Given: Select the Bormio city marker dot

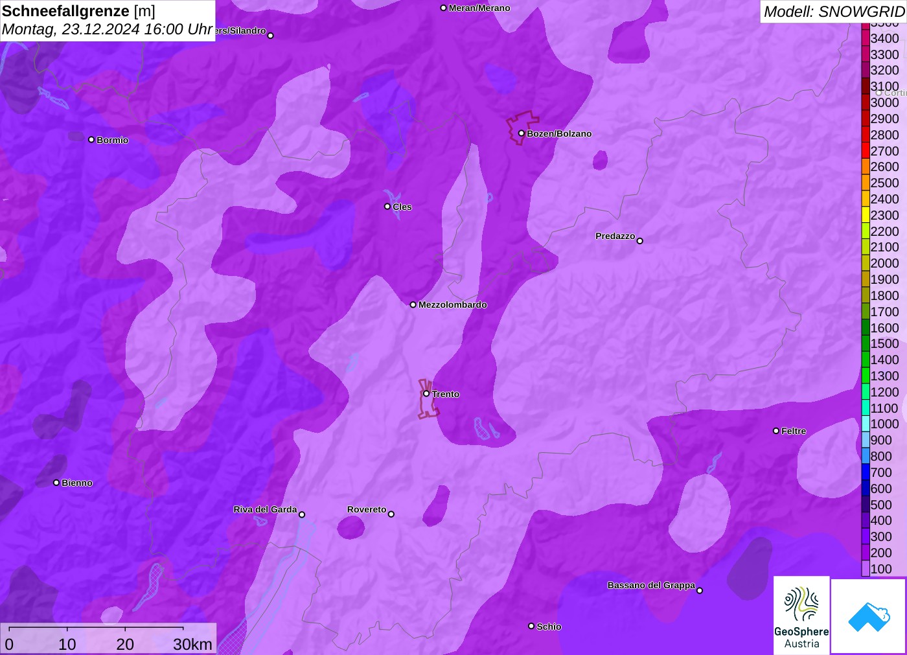Looking at the screenshot, I should click(x=91, y=140).
